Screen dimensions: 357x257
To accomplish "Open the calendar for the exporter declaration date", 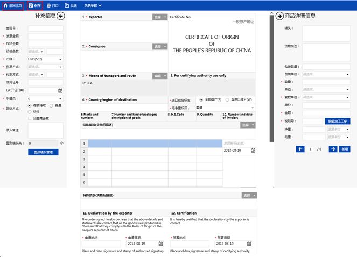I will point(161,244).
